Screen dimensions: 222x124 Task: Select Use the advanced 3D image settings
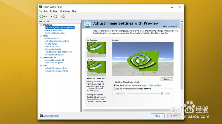[115, 85]
